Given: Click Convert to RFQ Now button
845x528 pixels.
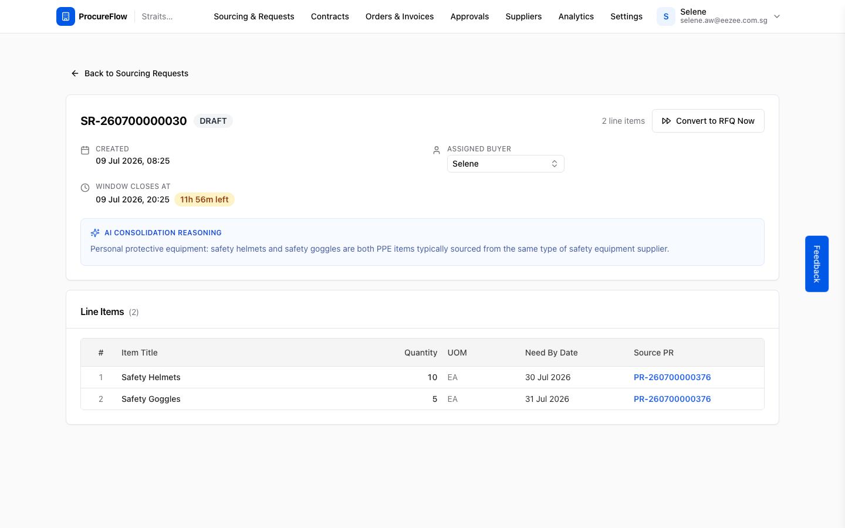Looking at the screenshot, I should click(x=708, y=121).
